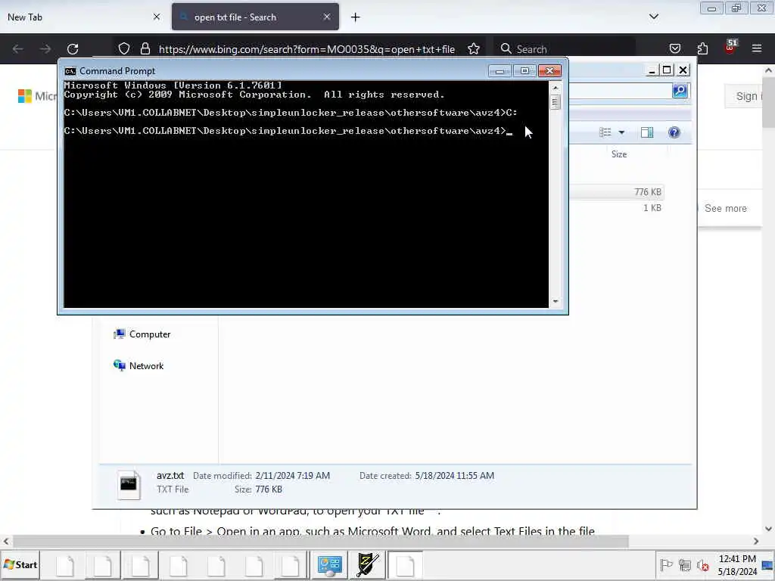This screenshot has width=775, height=581.
Task: Open the tracking protection shield icon
Action: click(x=124, y=48)
